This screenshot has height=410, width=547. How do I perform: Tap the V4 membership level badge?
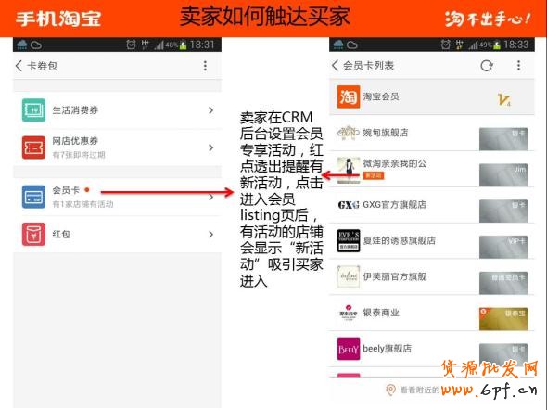coord(503,100)
